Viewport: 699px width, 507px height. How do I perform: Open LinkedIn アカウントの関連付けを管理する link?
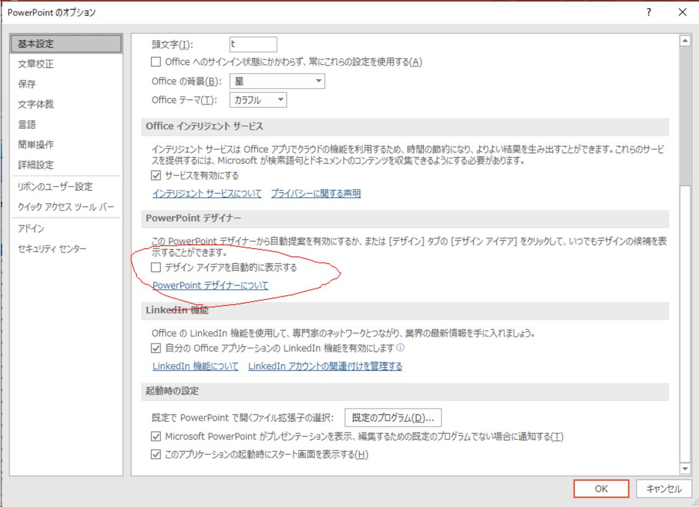325,366
